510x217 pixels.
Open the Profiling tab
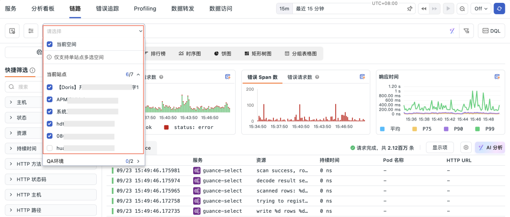tap(145, 9)
